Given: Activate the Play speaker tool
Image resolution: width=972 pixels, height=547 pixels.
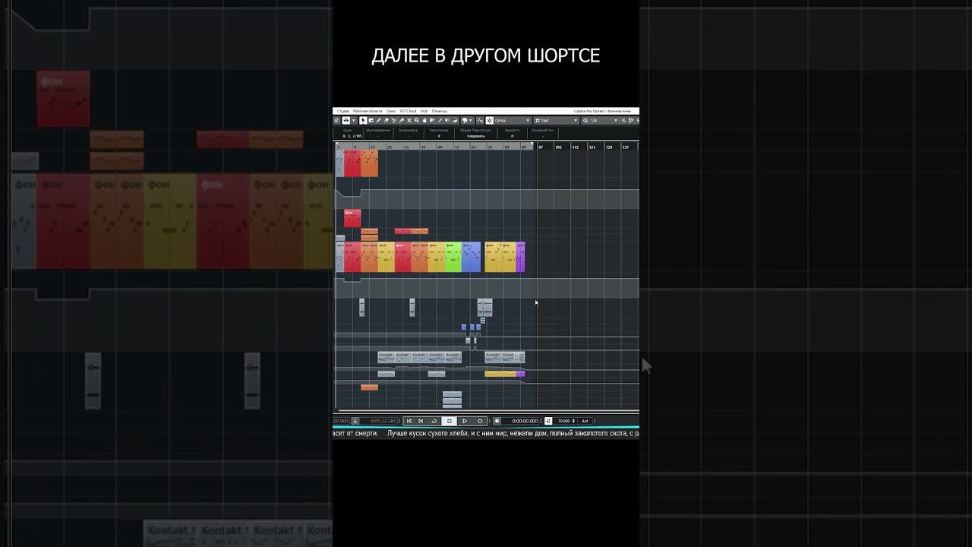Looking at the screenshot, I should pos(447,120).
